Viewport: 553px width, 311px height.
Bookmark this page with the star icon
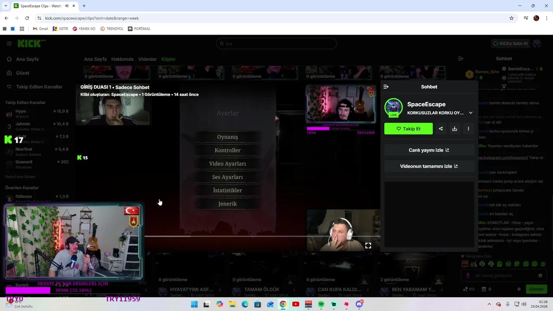512,18
